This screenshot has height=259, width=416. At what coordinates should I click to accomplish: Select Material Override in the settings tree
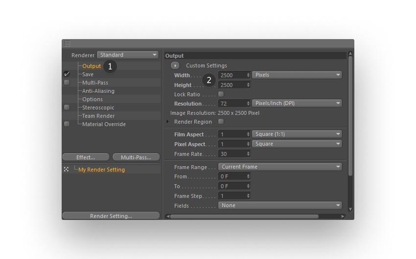pyautogui.click(x=104, y=124)
